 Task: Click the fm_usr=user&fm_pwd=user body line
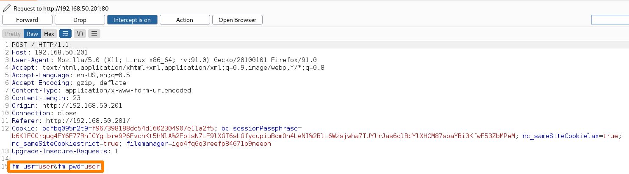click(56, 166)
